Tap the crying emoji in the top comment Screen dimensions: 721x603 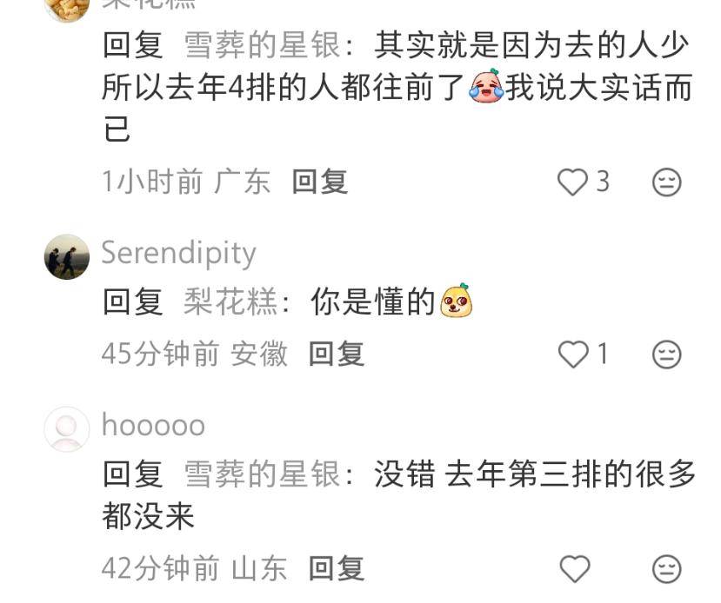pos(486,86)
